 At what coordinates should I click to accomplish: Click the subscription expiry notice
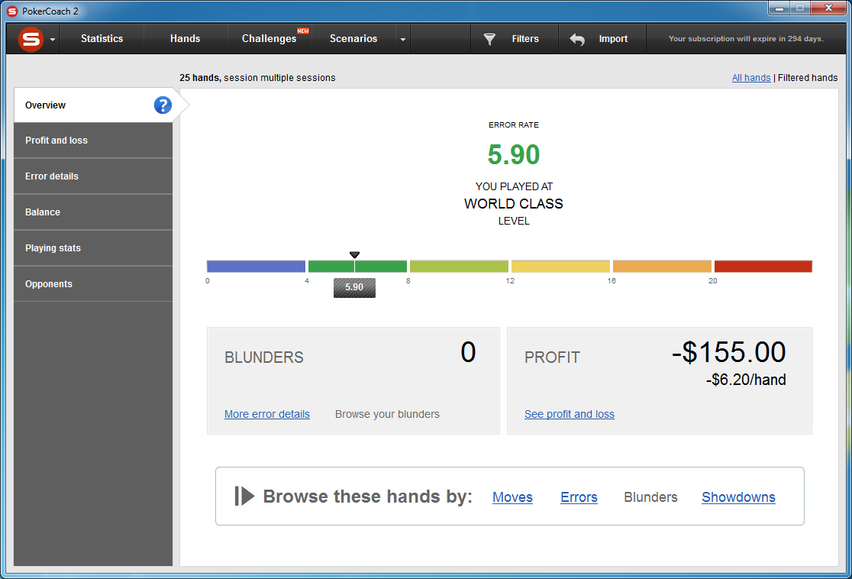[x=745, y=39]
